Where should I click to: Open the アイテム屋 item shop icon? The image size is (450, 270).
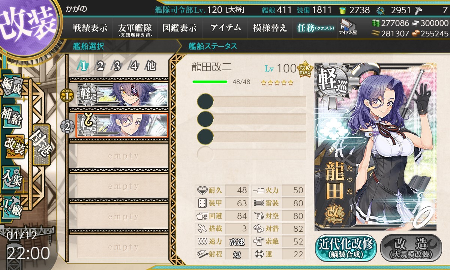[x=348, y=27]
